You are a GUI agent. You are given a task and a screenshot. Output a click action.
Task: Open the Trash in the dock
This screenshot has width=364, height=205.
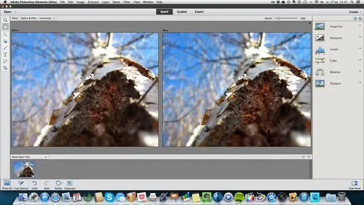(x=342, y=197)
